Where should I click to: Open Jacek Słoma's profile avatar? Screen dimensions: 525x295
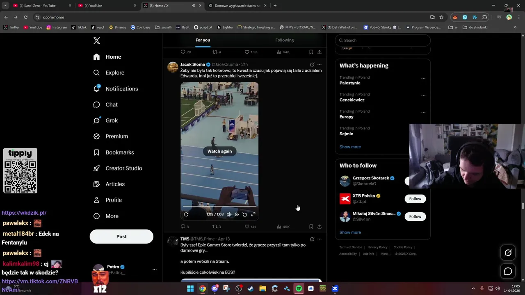click(173, 67)
